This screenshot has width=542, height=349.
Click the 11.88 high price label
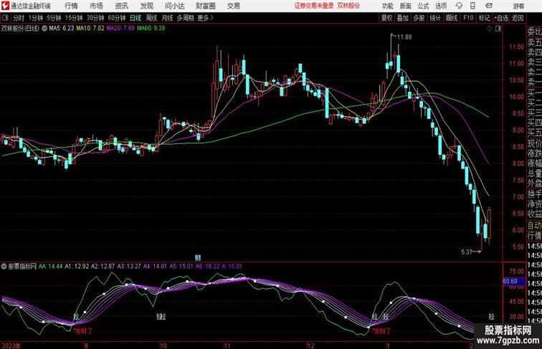point(404,37)
